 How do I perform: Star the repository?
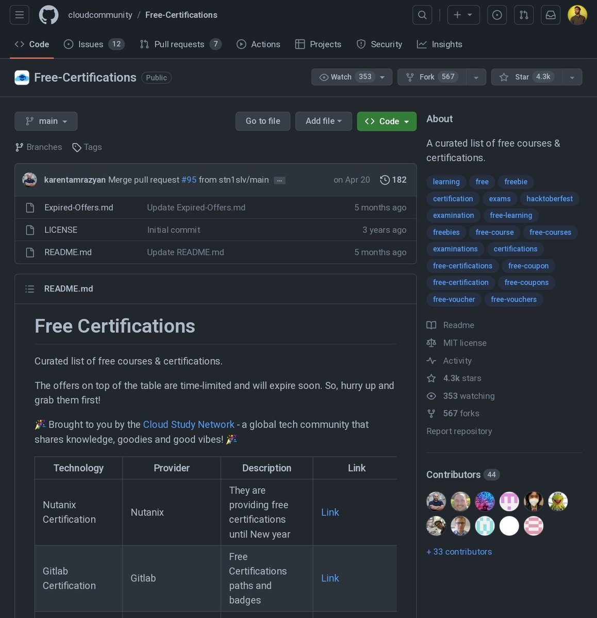pyautogui.click(x=526, y=77)
